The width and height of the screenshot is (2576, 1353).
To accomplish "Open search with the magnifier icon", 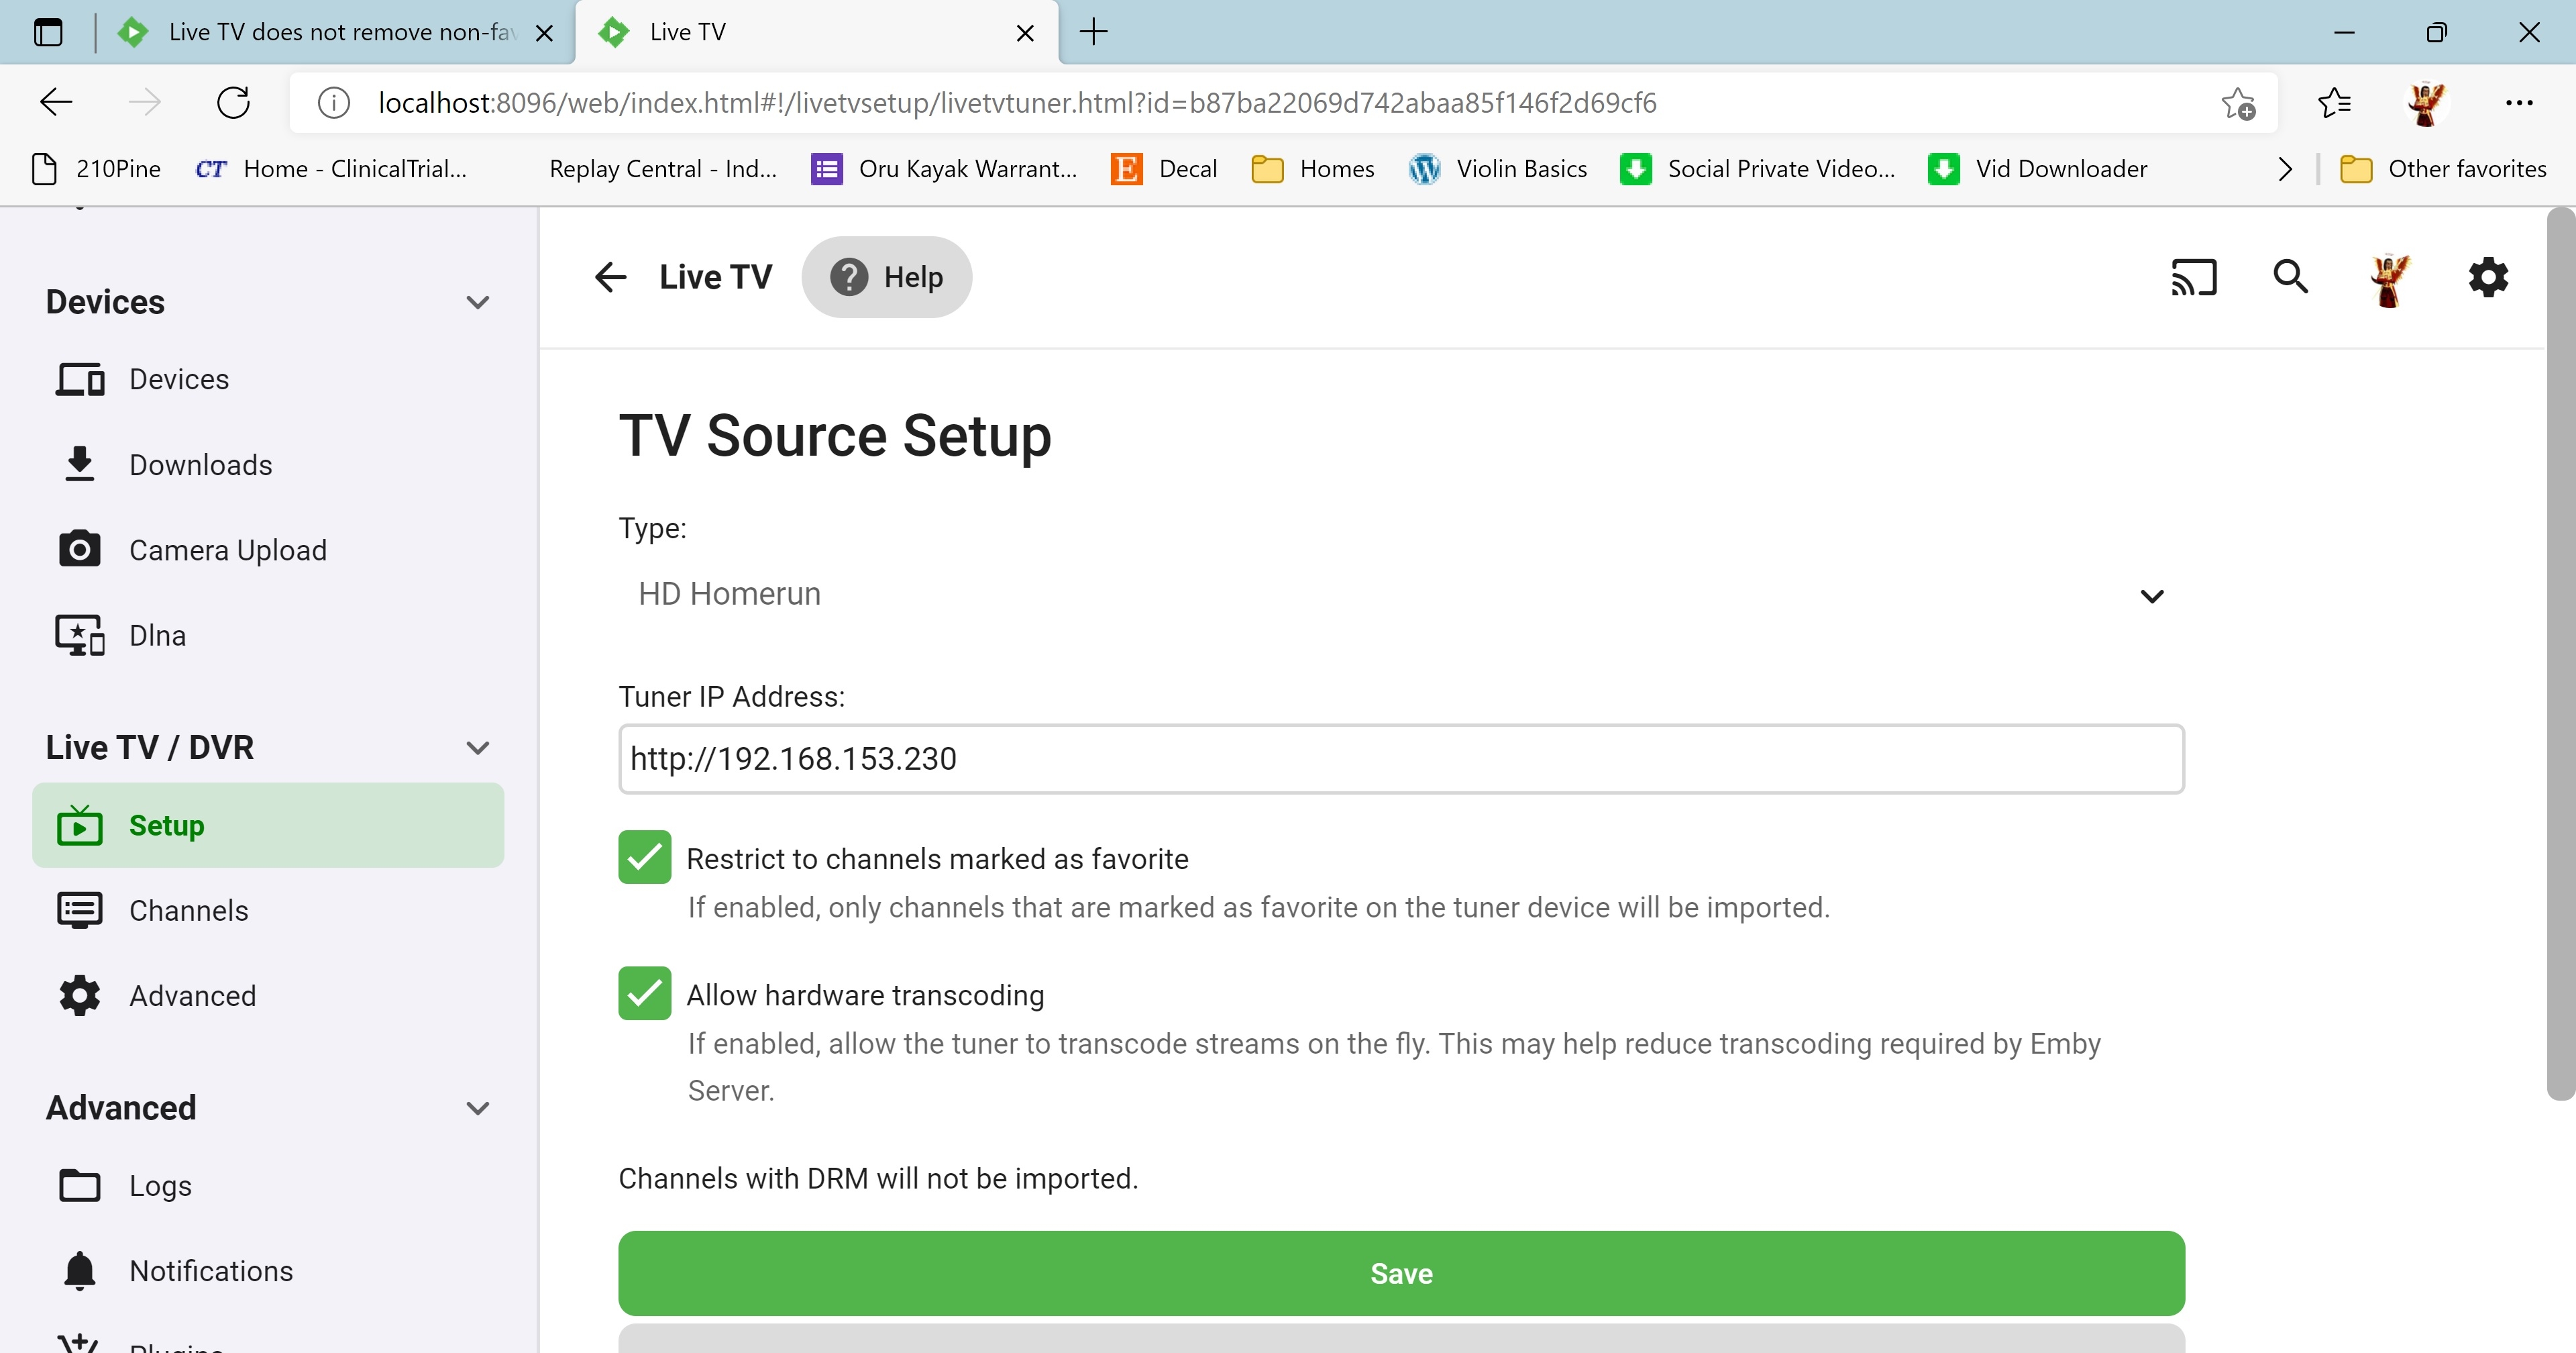I will [x=2290, y=277].
